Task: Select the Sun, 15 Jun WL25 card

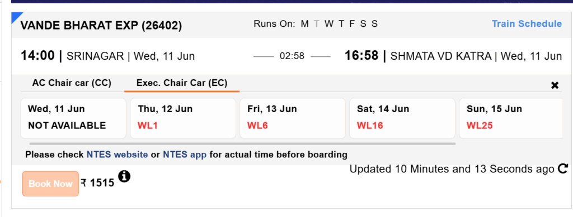Action: pyautogui.click(x=510, y=118)
